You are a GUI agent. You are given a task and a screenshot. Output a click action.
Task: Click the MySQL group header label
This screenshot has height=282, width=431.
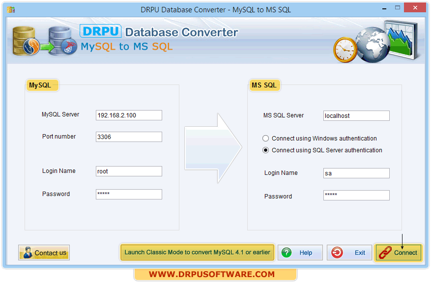[42, 85]
